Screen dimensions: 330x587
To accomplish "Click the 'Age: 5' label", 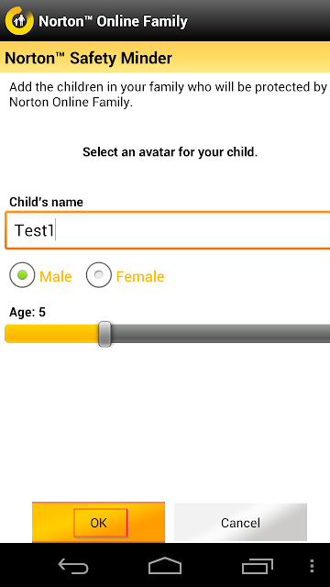I will click(27, 312).
